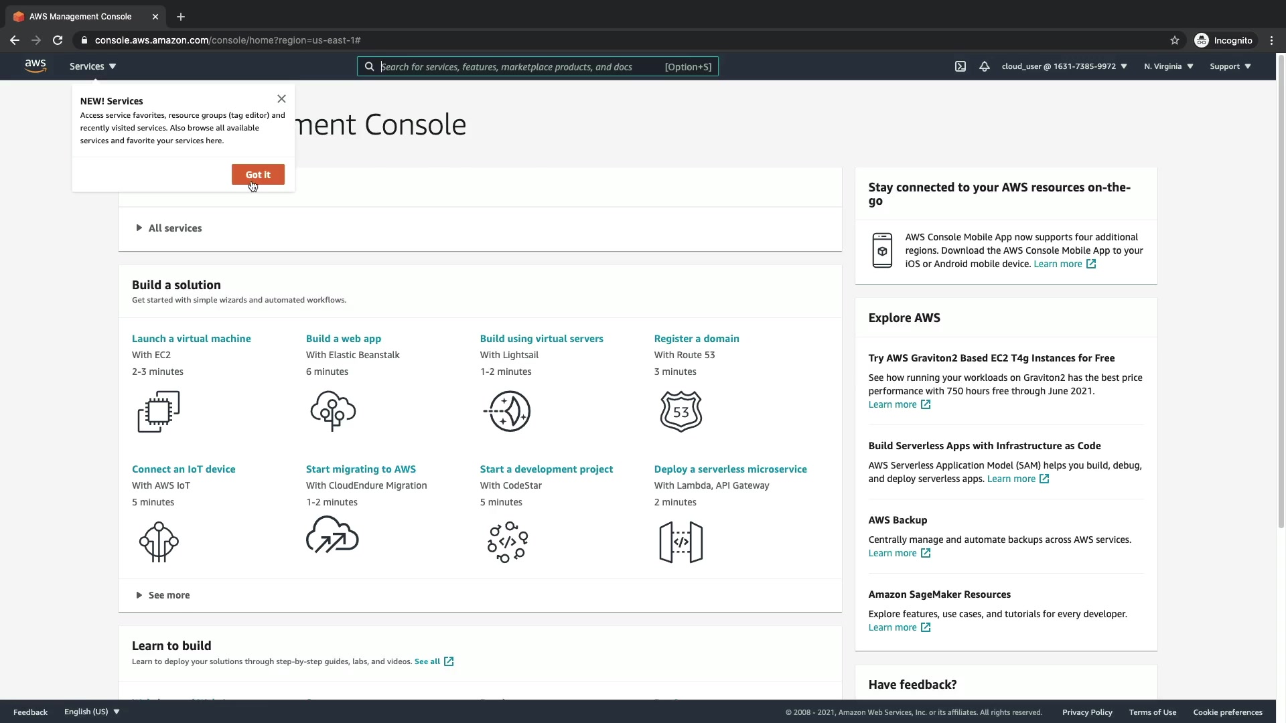
Task: Open the N. Virginia region dropdown
Action: tap(1168, 66)
